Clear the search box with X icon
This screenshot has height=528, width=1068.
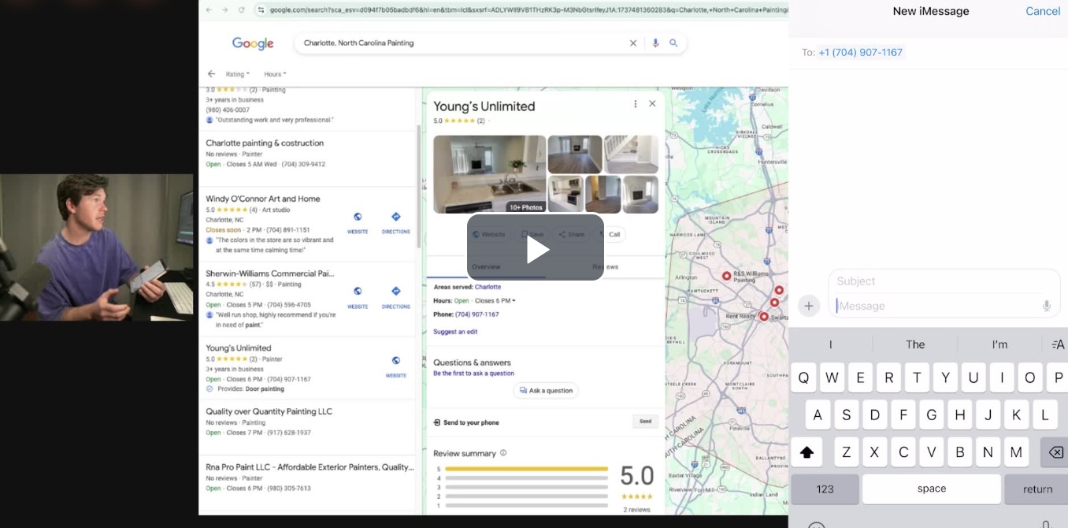click(632, 43)
